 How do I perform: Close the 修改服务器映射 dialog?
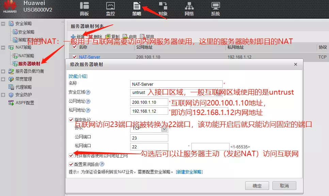point(296,64)
